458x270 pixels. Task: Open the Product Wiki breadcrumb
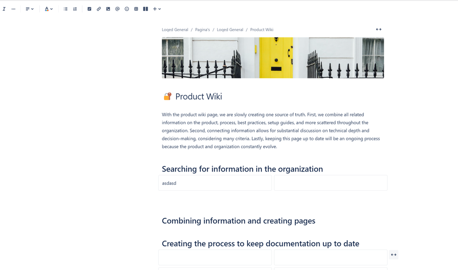(x=262, y=30)
